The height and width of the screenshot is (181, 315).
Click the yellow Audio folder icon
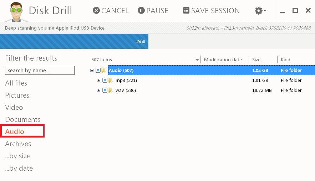coord(103,71)
